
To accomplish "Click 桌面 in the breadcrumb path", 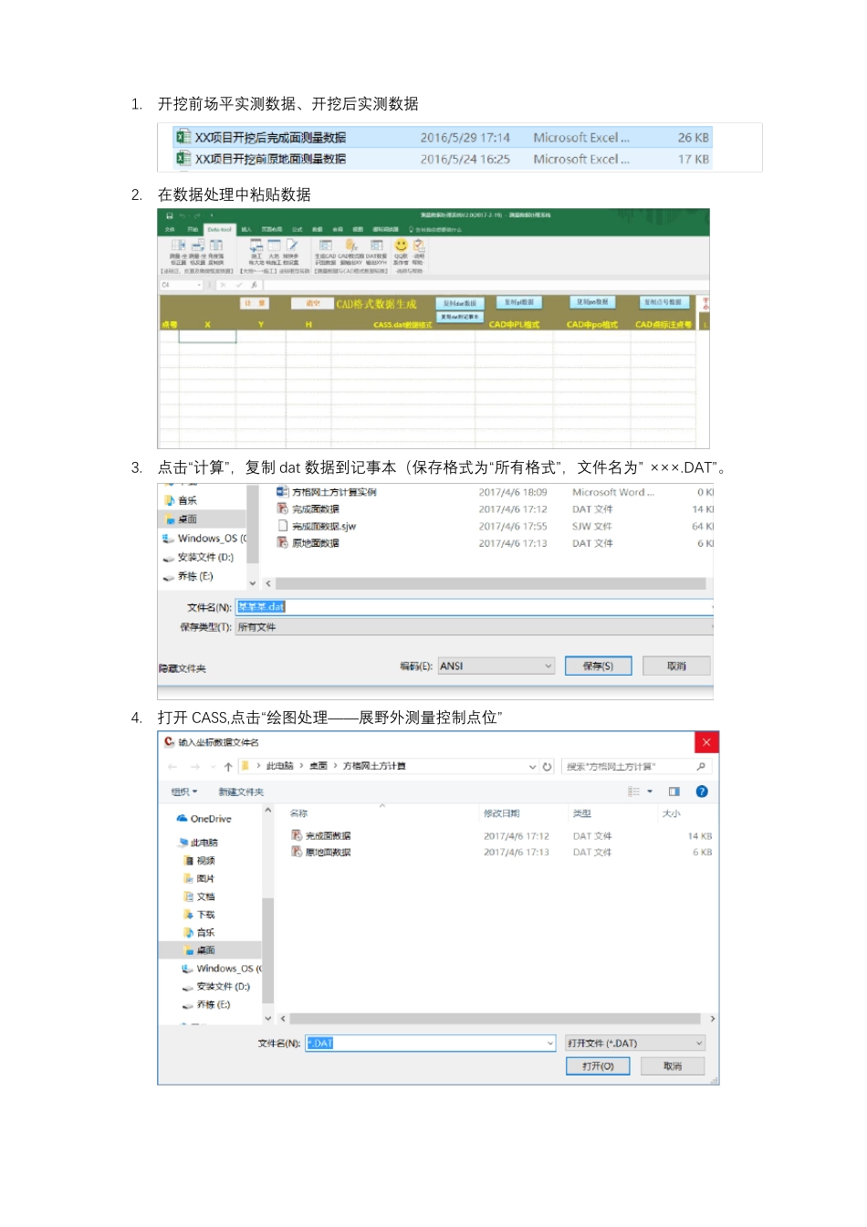I will [318, 766].
